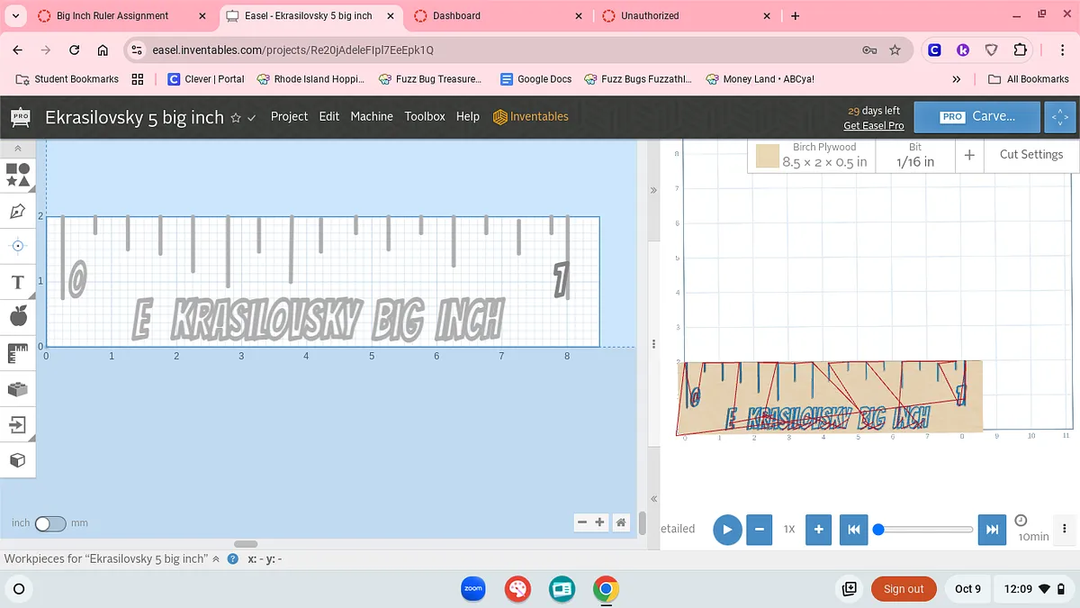This screenshot has width=1080, height=608.
Task: Click the Import file icon
Action: coord(17,424)
